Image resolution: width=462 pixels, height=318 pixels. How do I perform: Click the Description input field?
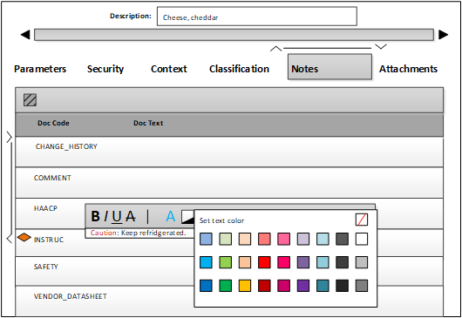tap(257, 17)
